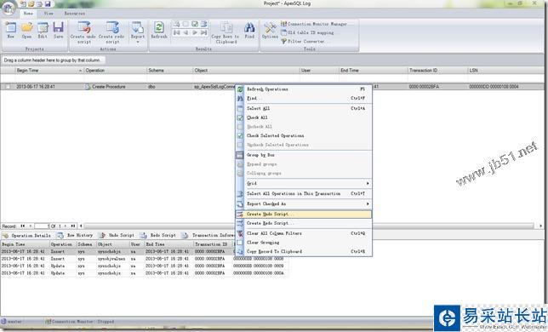Expand Export Checked As submenu
This screenshot has height=332, width=548.
point(304,203)
